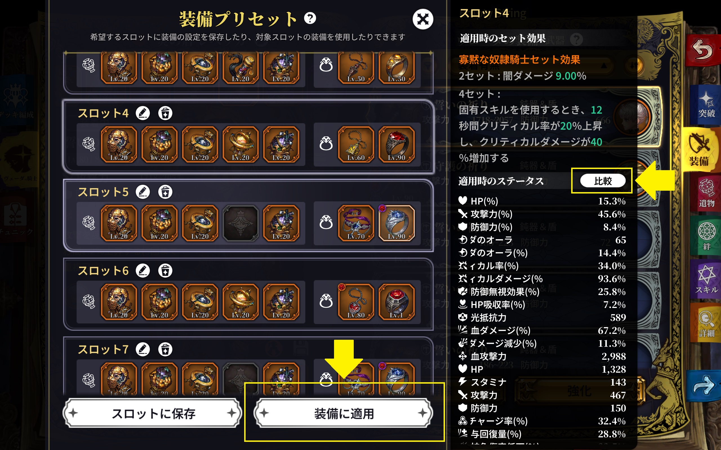Close the 装備プリセット dialog

coord(423,19)
